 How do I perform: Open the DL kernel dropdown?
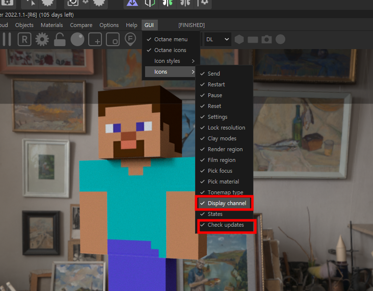pyautogui.click(x=218, y=39)
